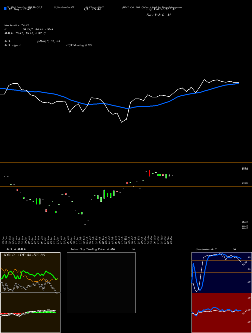Click the 'Stochastics & RSI' panel title

[x=216, y=249]
